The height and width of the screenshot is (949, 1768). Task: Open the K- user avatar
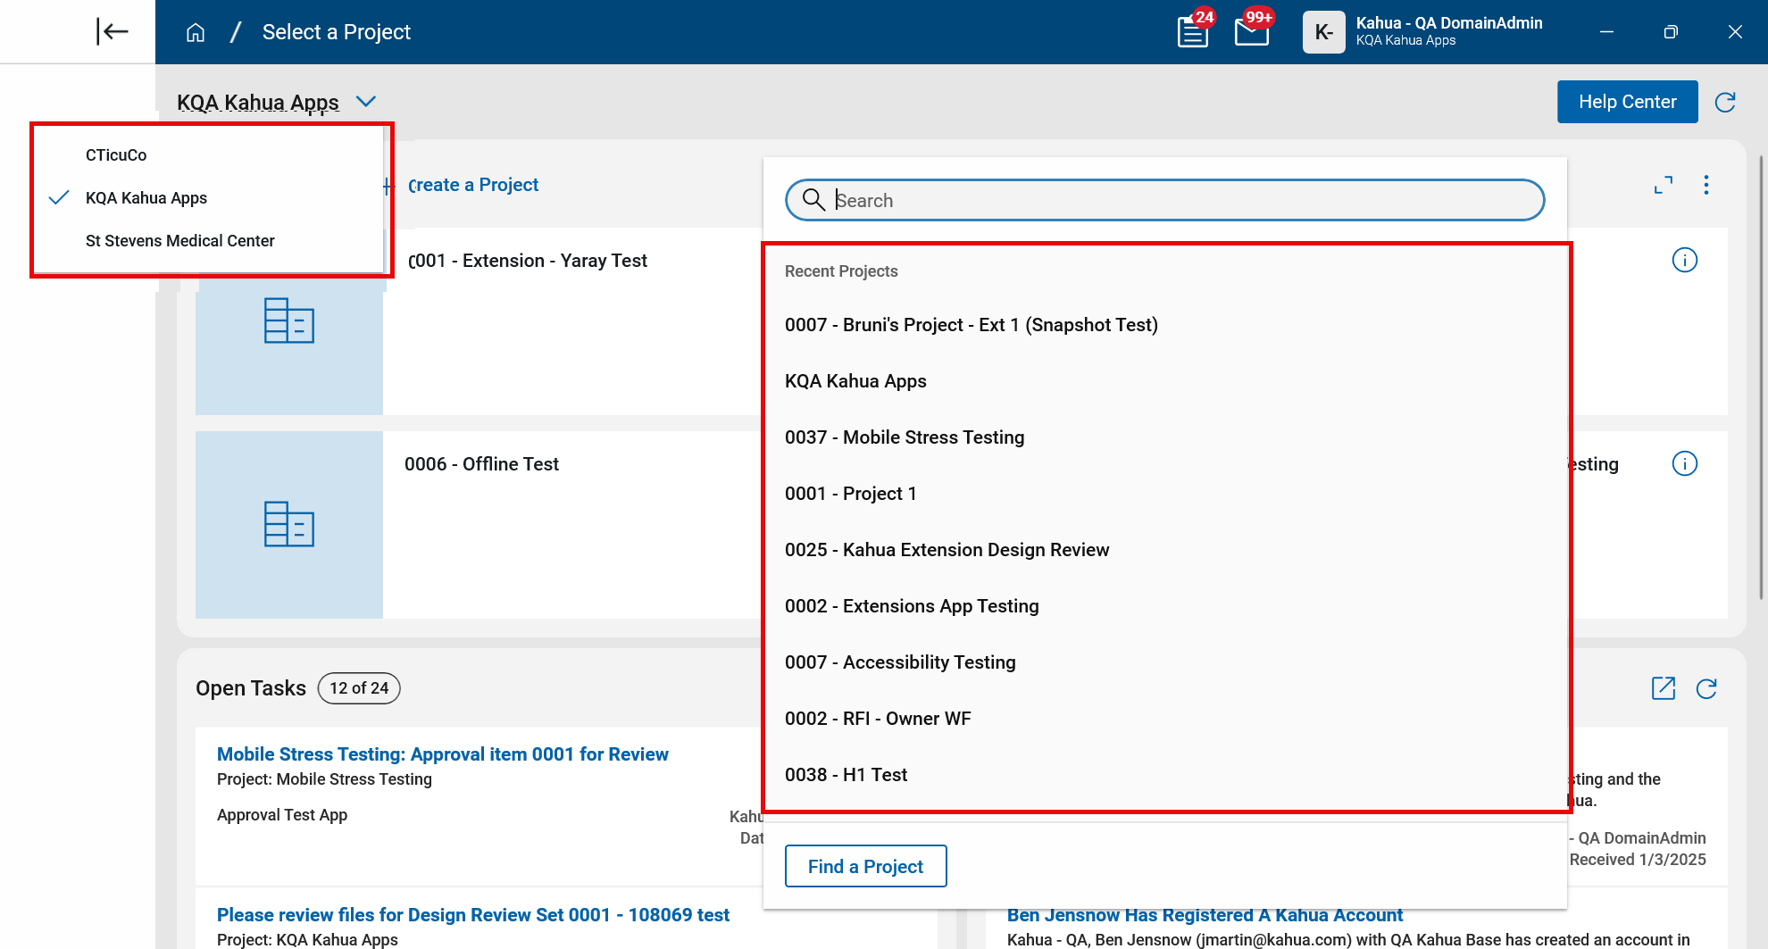point(1323,32)
